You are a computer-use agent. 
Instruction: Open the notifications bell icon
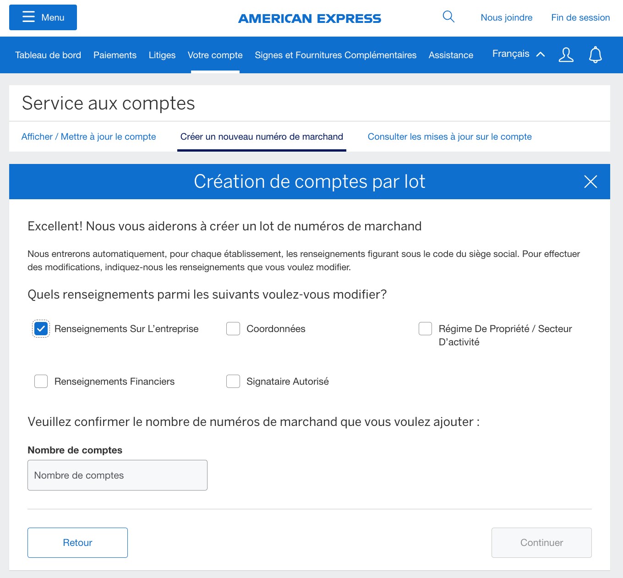(595, 55)
